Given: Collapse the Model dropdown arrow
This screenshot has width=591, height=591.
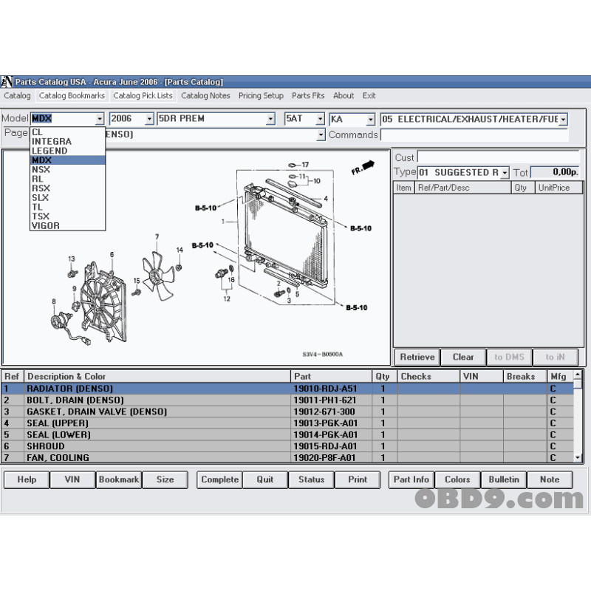Looking at the screenshot, I should coord(100,119).
